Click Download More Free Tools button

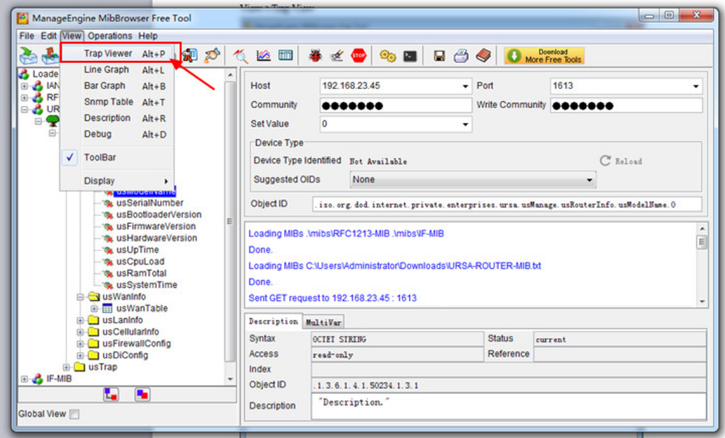coord(544,56)
